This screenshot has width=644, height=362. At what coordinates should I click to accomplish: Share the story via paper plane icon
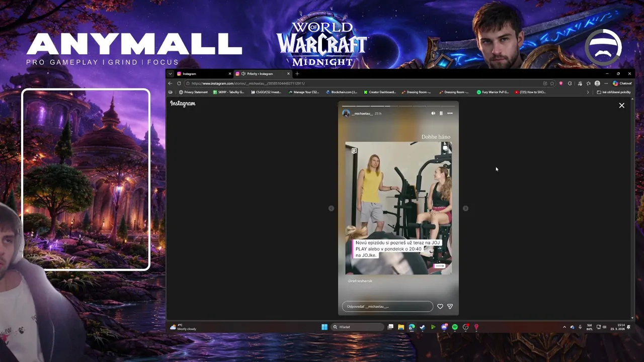[x=450, y=306]
